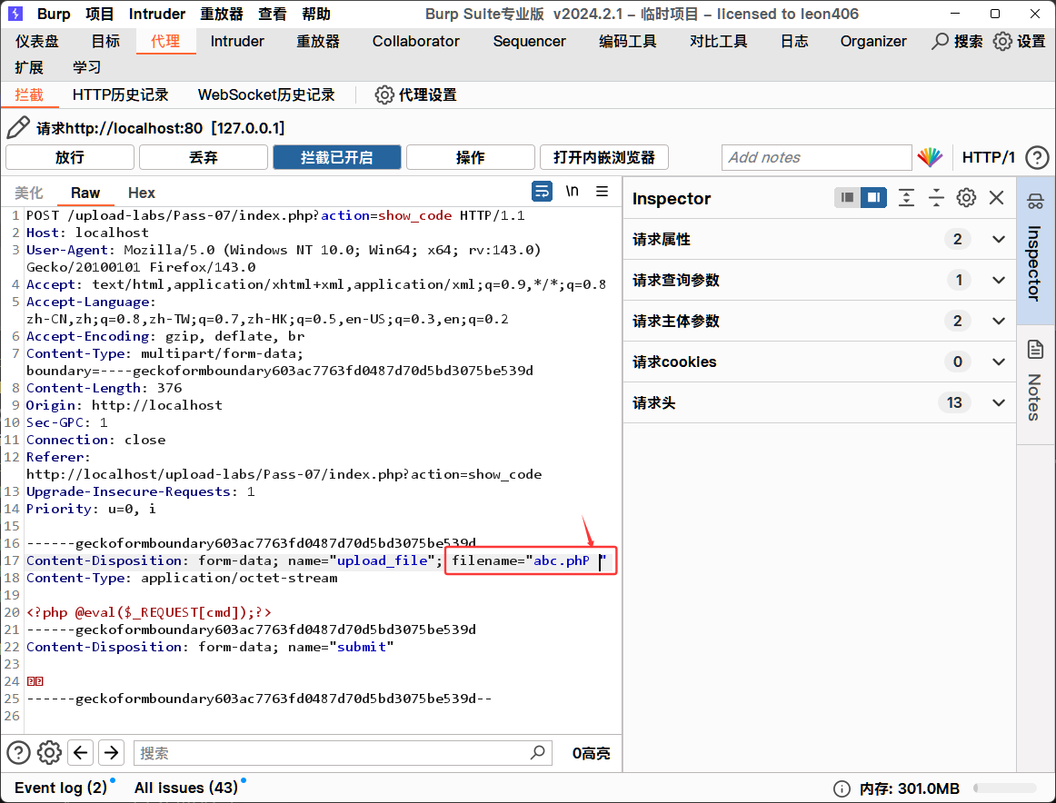Click the pencil edit icon beside request URL
Viewport: 1056px width, 803px height.
(18, 127)
